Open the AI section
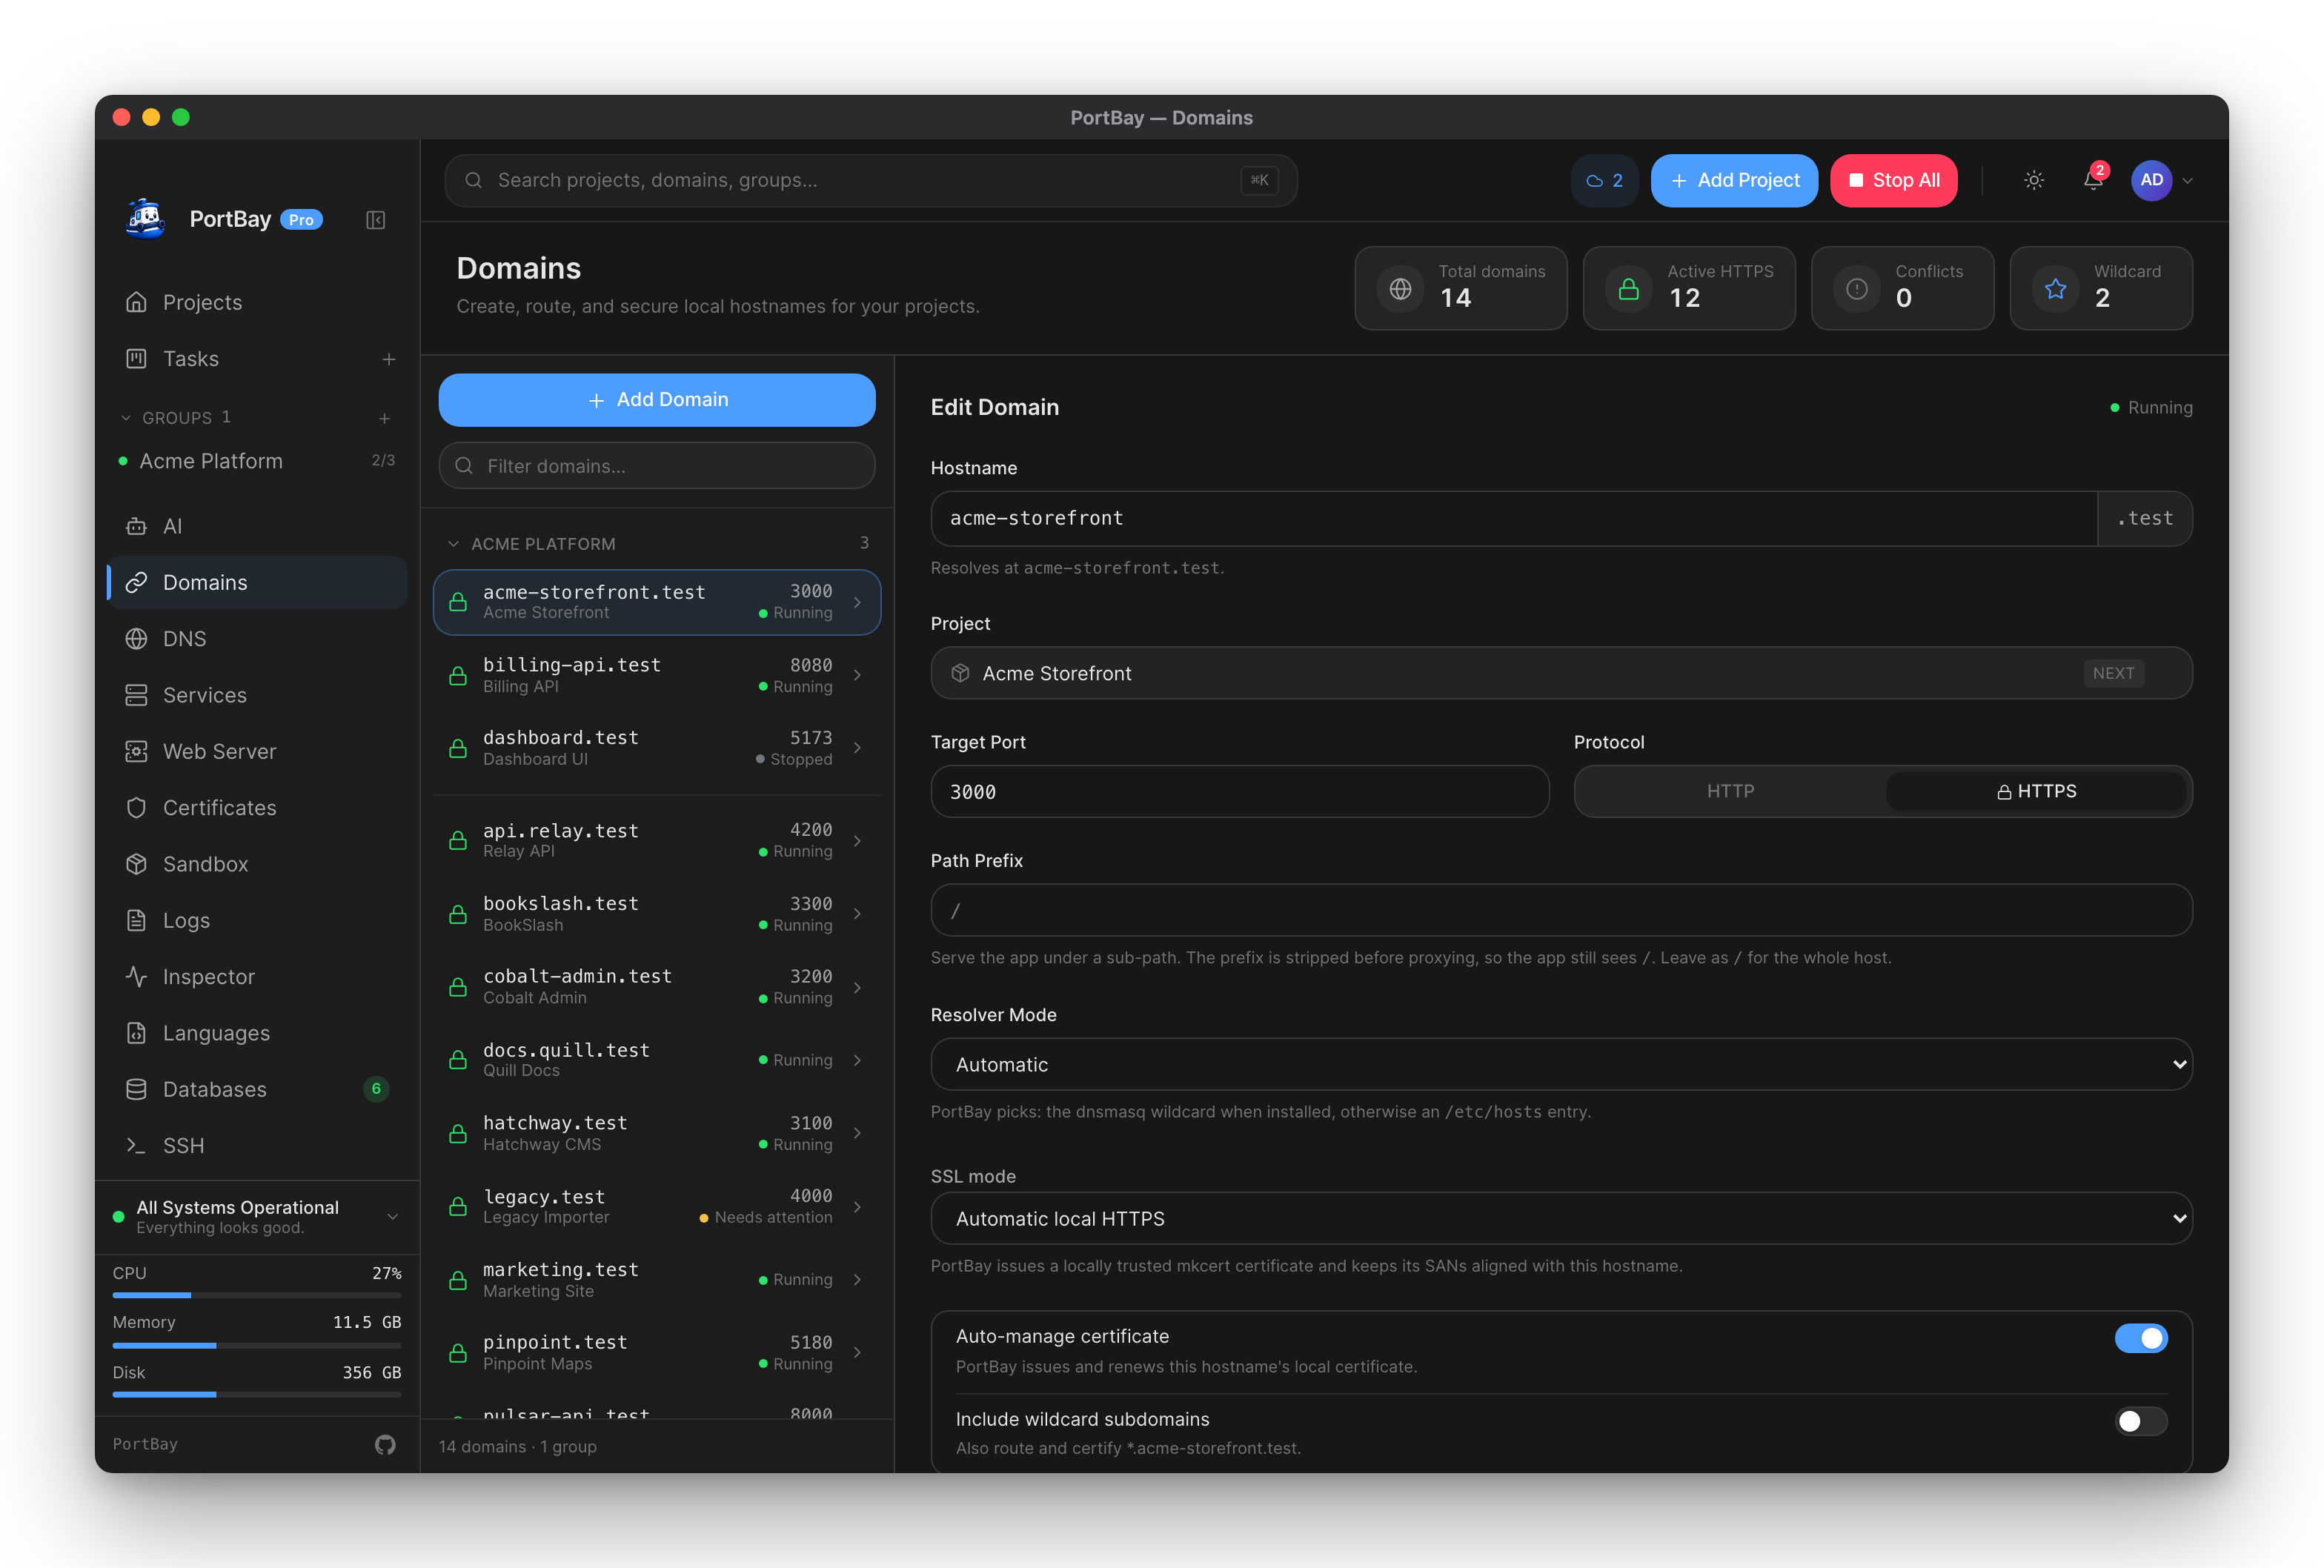The width and height of the screenshot is (2324, 1568). pos(257,526)
